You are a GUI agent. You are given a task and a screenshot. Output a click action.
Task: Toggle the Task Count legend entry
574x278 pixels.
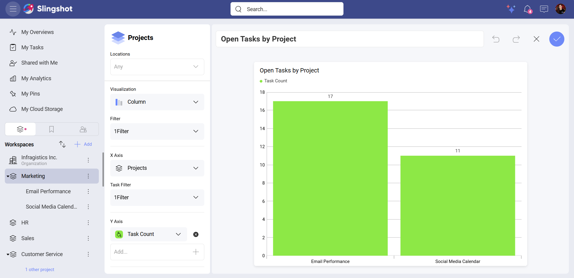(x=273, y=81)
